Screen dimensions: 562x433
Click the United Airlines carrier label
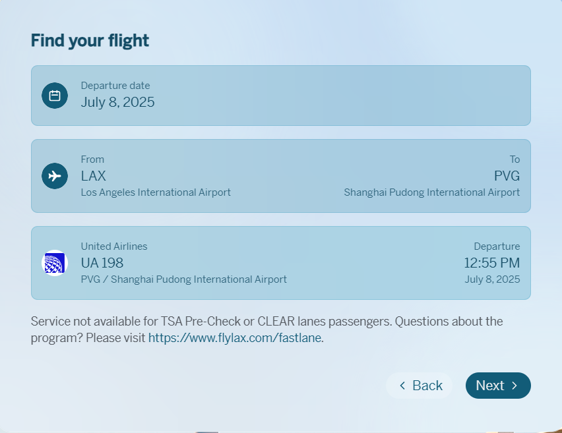[x=114, y=246]
